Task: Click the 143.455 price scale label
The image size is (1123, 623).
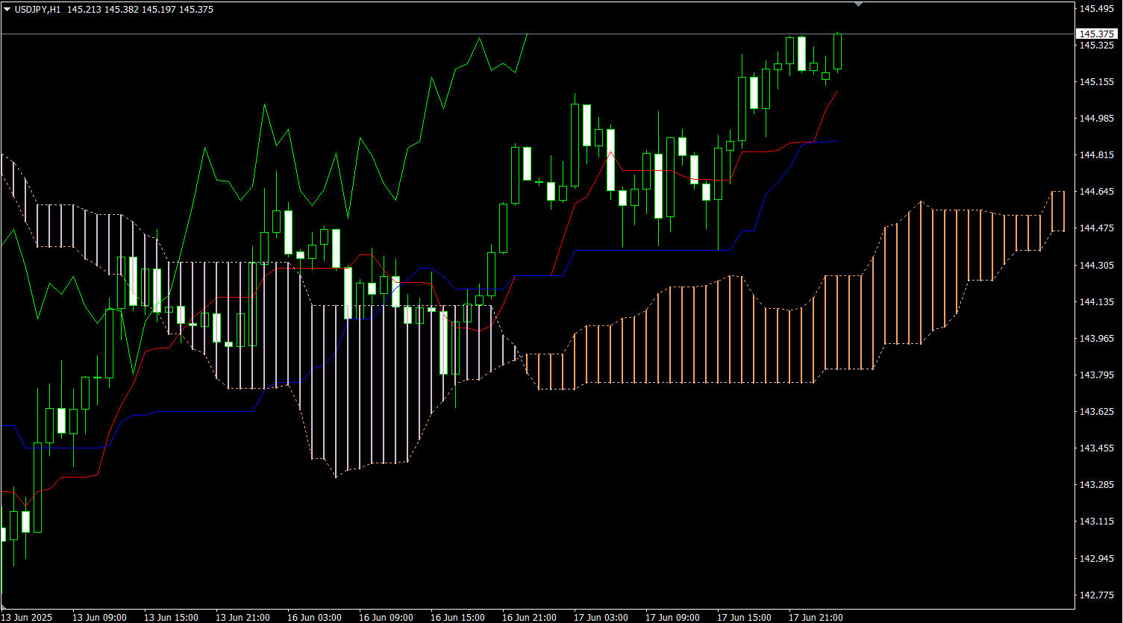Action: [x=1097, y=448]
